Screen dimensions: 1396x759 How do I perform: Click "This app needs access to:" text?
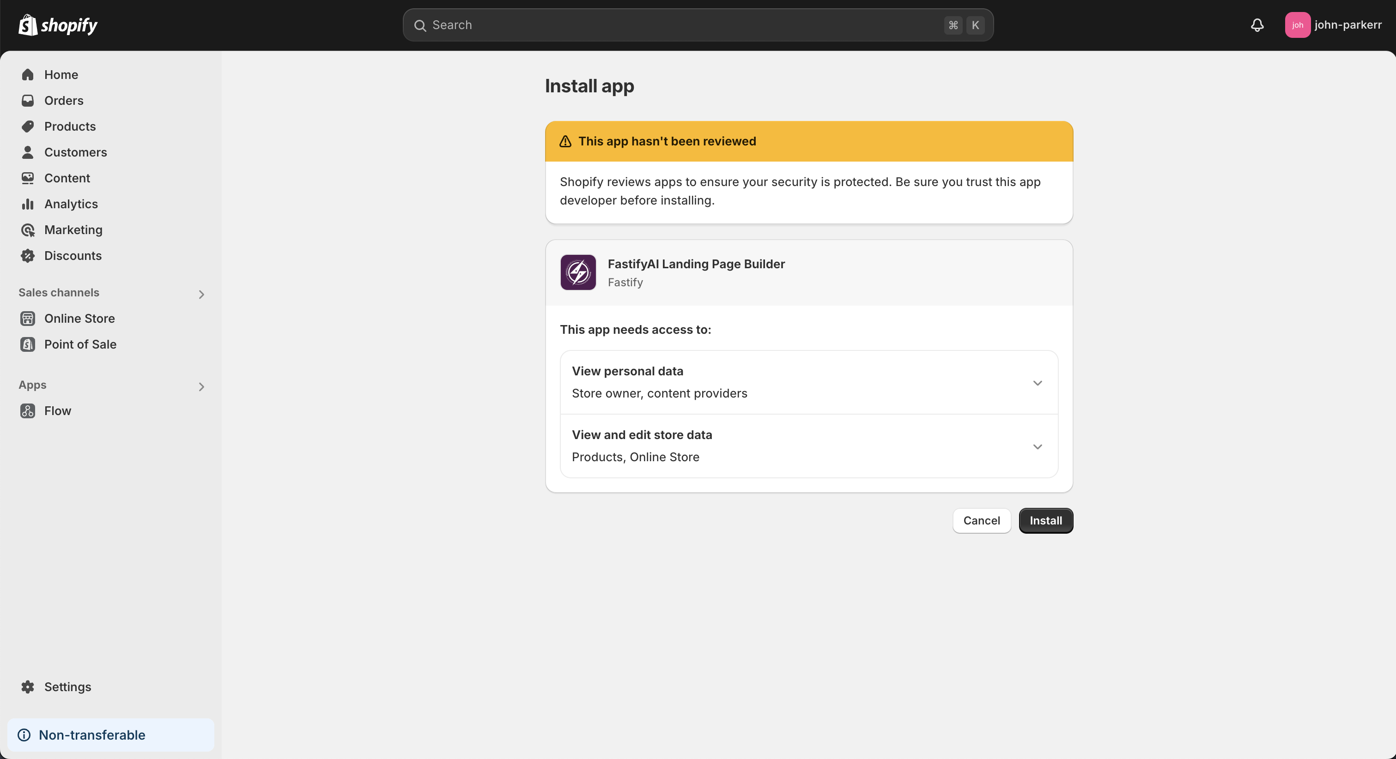[x=636, y=329]
